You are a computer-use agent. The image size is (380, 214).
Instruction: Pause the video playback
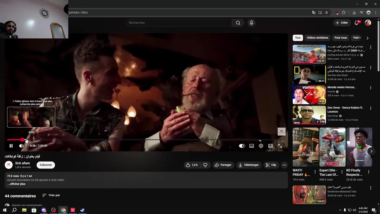11,146
